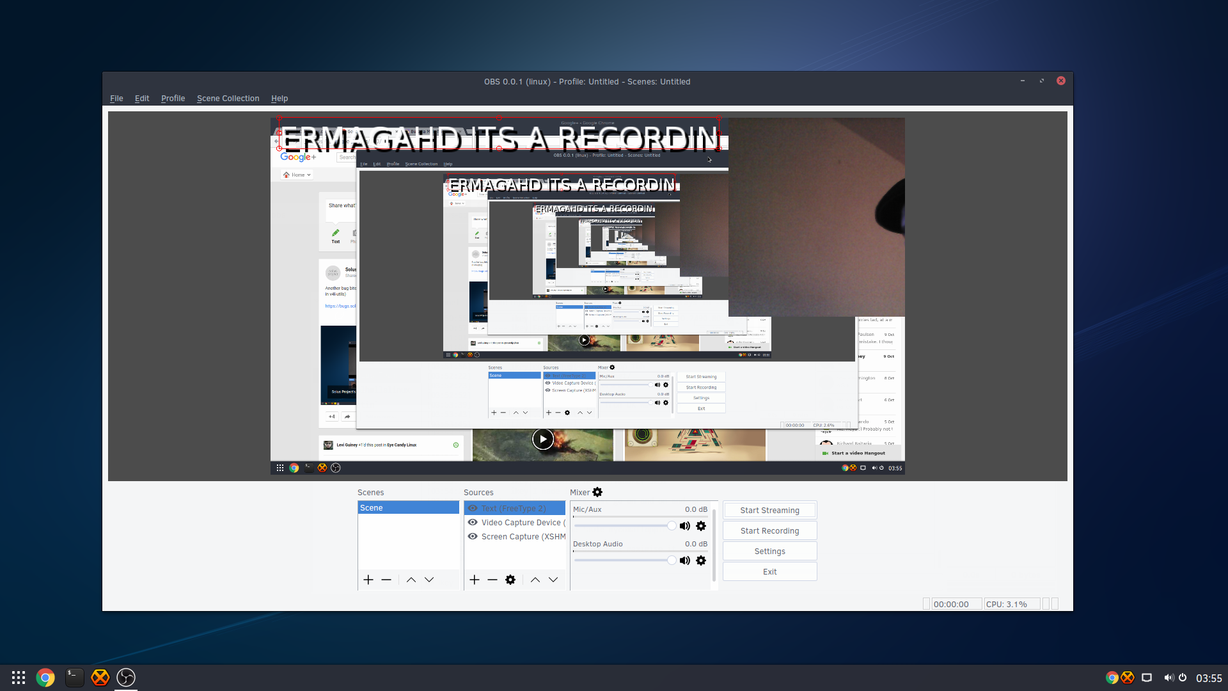Toggle visibility of Screen Capture source

coord(473,536)
